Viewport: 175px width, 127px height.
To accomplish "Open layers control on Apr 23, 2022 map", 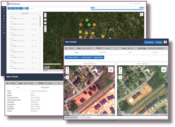I will pyautogui.click(x=110, y=69).
